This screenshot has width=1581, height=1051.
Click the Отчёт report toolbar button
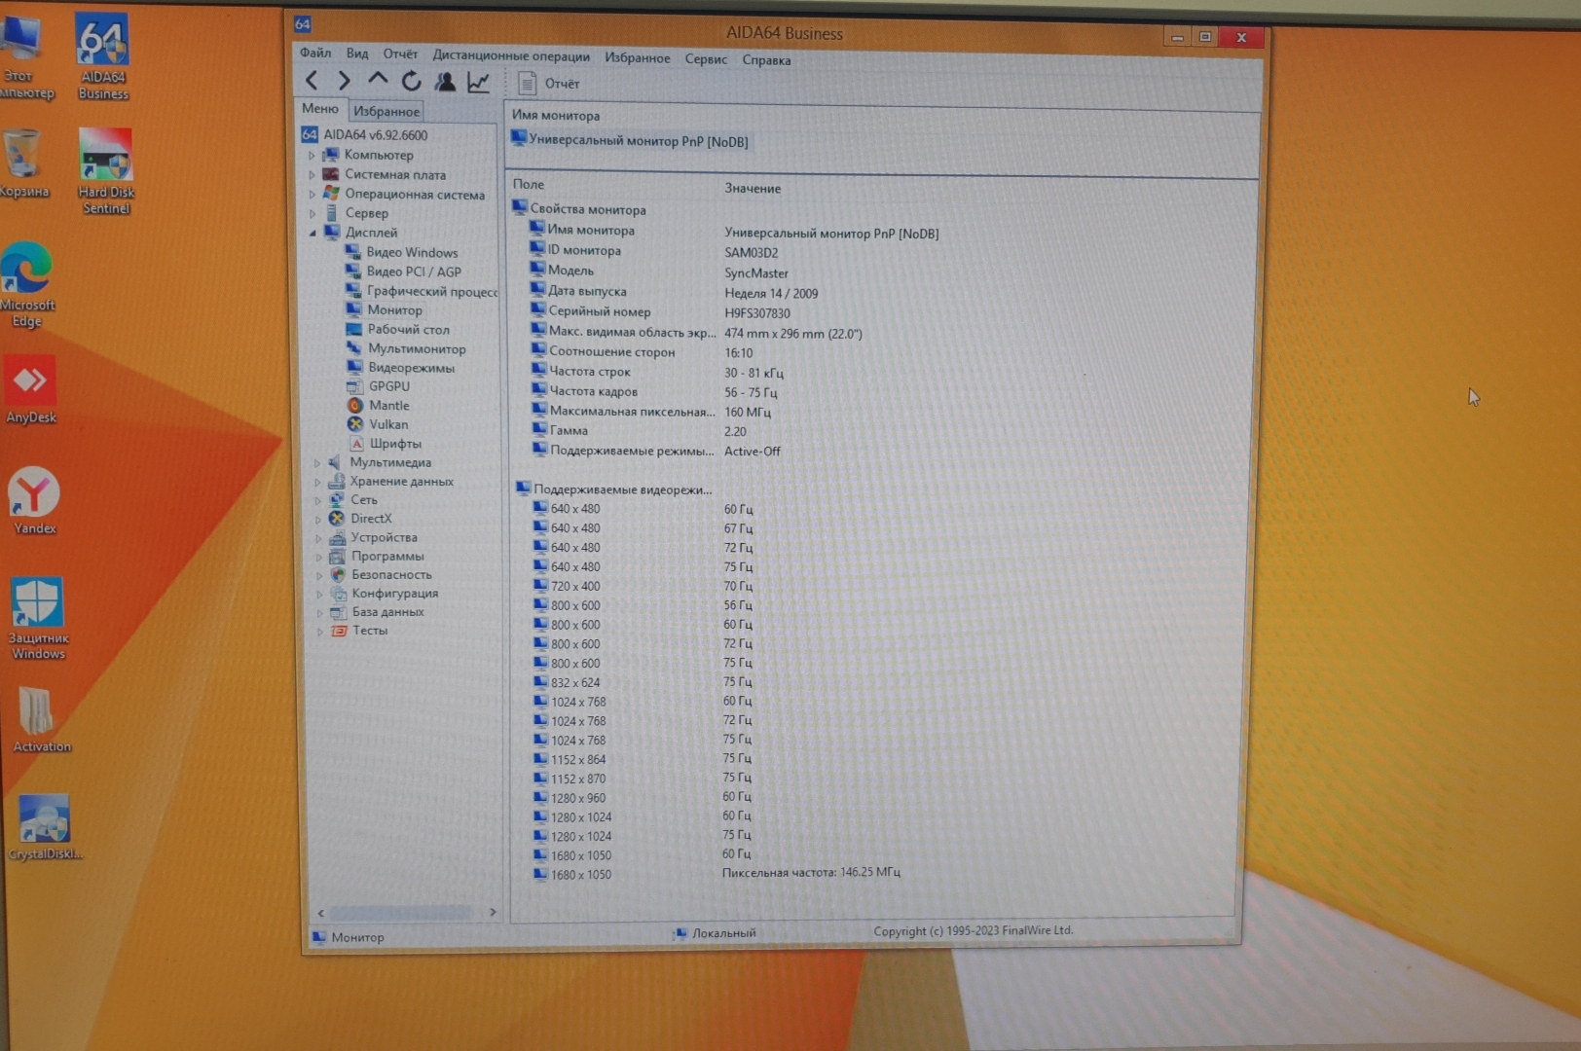tap(548, 84)
